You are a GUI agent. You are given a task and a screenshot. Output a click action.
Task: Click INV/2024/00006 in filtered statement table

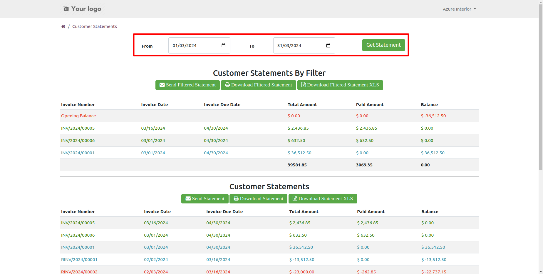78,141
